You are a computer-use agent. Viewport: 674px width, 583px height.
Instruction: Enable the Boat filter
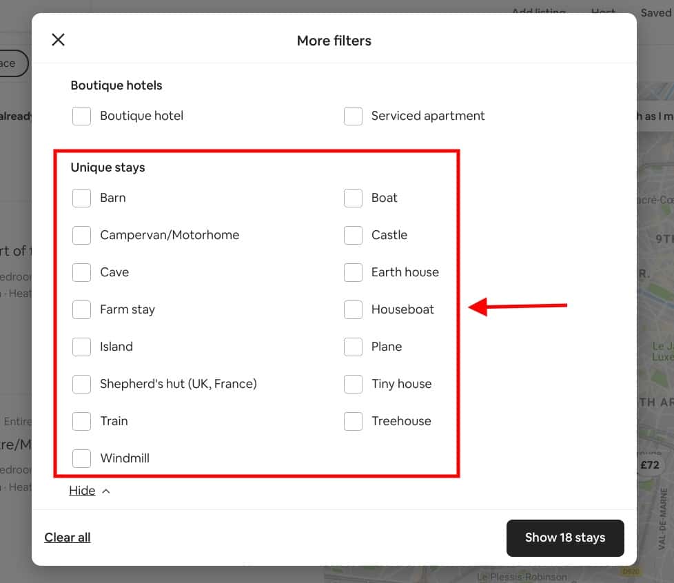click(353, 198)
